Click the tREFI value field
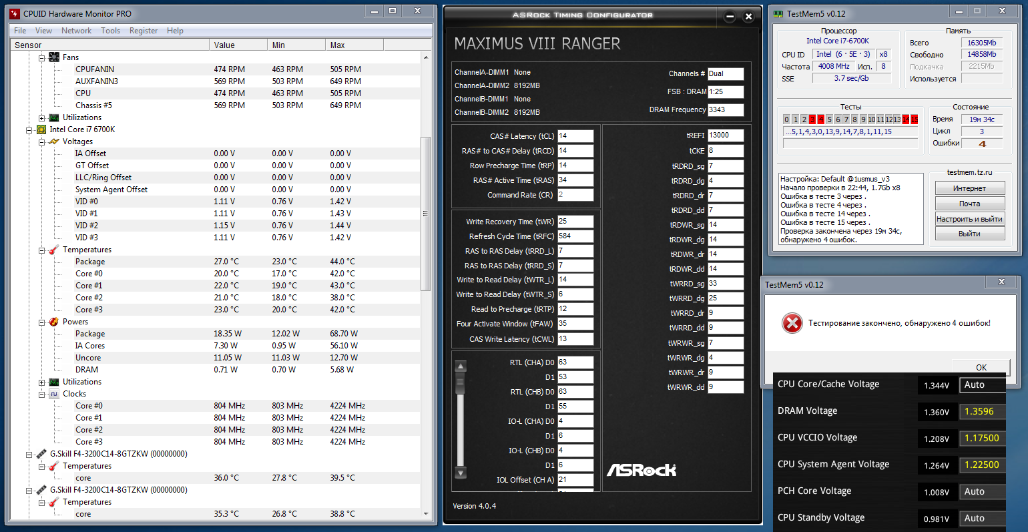This screenshot has height=532, width=1028. pyautogui.click(x=726, y=136)
